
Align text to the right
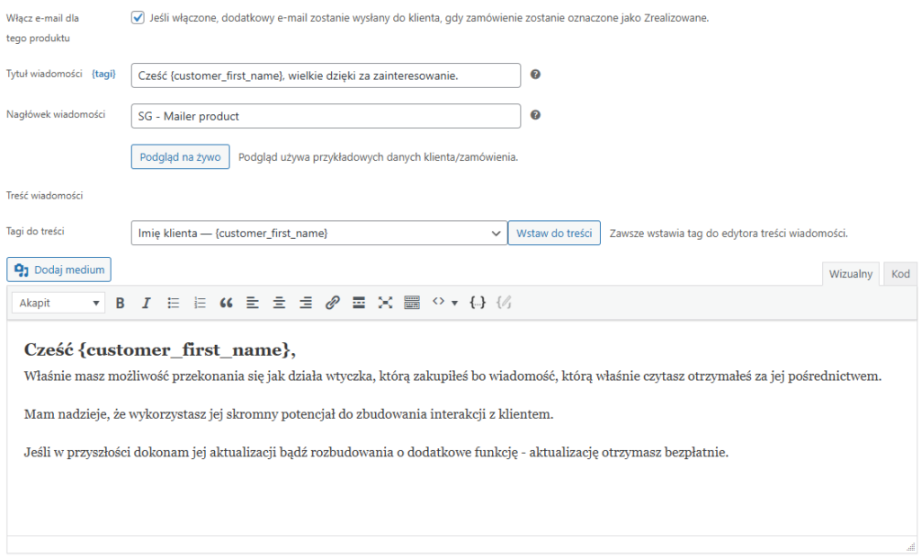tap(305, 303)
